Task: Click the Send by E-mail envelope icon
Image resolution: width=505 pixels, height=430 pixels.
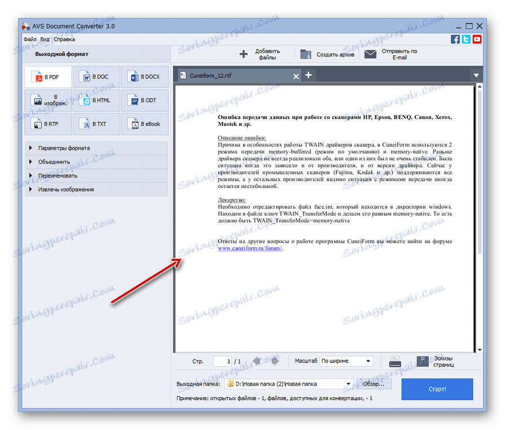Action: [370, 54]
